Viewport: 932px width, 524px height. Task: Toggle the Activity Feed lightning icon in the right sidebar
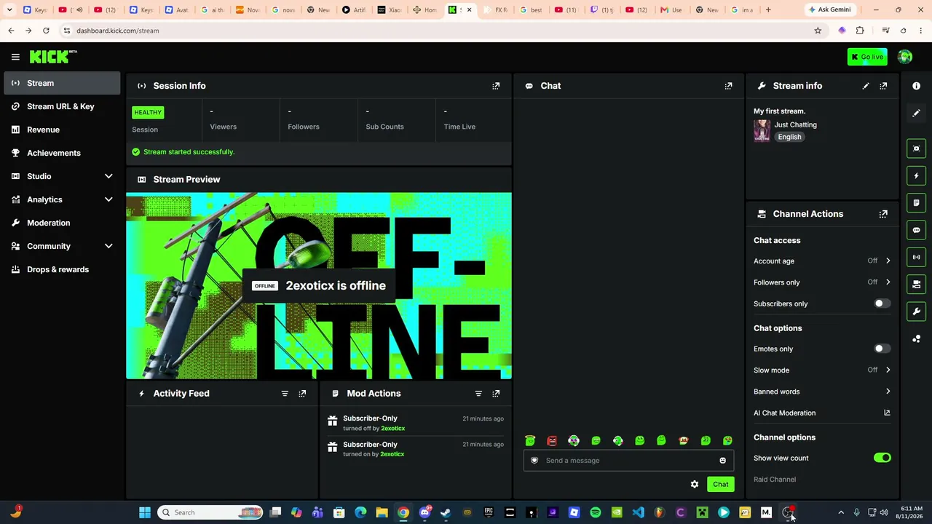coord(916,175)
